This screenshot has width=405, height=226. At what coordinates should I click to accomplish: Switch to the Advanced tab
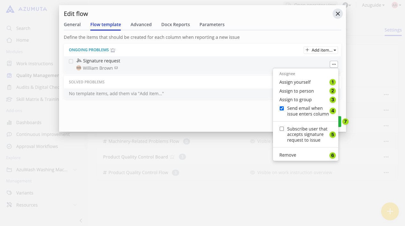pyautogui.click(x=141, y=25)
